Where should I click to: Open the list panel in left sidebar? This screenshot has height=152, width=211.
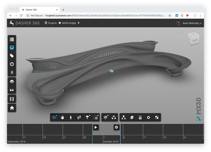(12, 39)
